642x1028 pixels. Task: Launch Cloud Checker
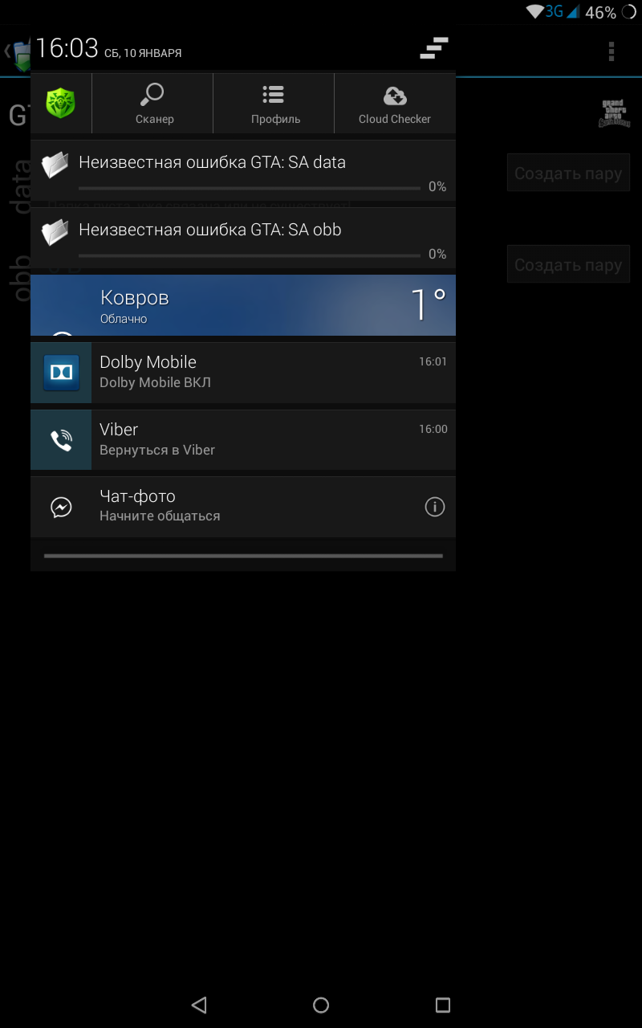pos(395,104)
